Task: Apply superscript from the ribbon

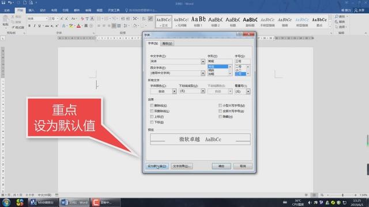Action: click(x=57, y=26)
